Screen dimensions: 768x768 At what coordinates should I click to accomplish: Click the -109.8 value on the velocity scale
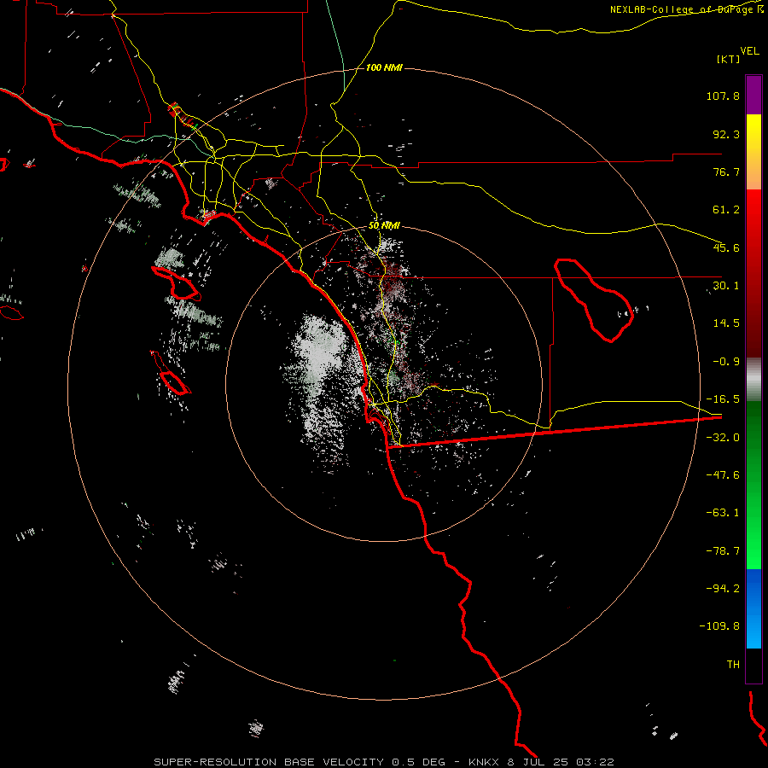pos(719,626)
